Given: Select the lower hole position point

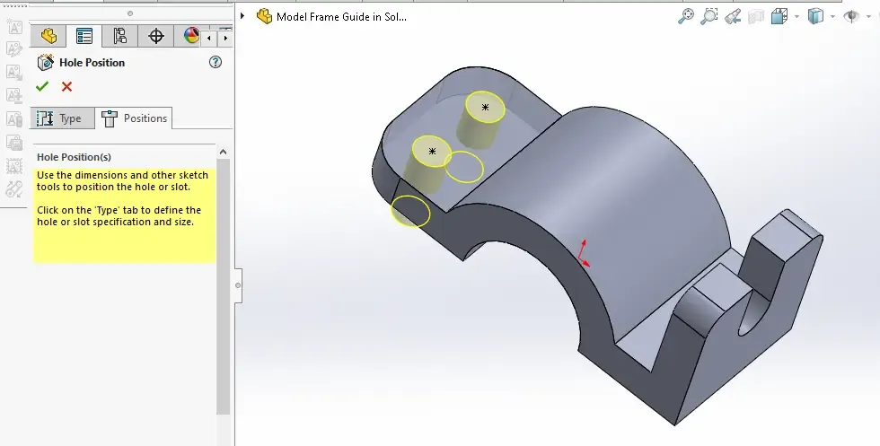Looking at the screenshot, I should coord(432,152).
